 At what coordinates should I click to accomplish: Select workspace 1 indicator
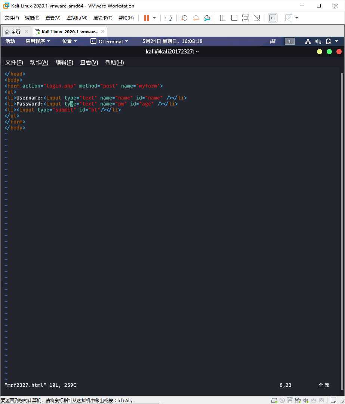(289, 42)
